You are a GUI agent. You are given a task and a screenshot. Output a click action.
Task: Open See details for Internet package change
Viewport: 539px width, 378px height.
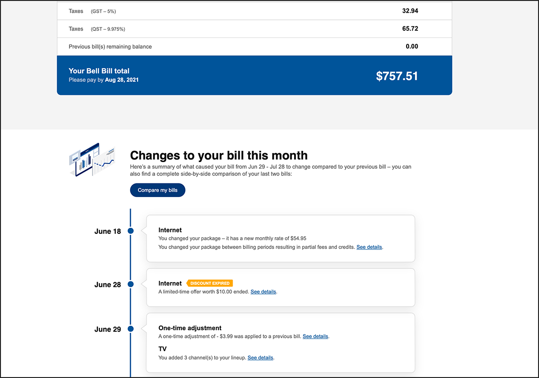369,247
